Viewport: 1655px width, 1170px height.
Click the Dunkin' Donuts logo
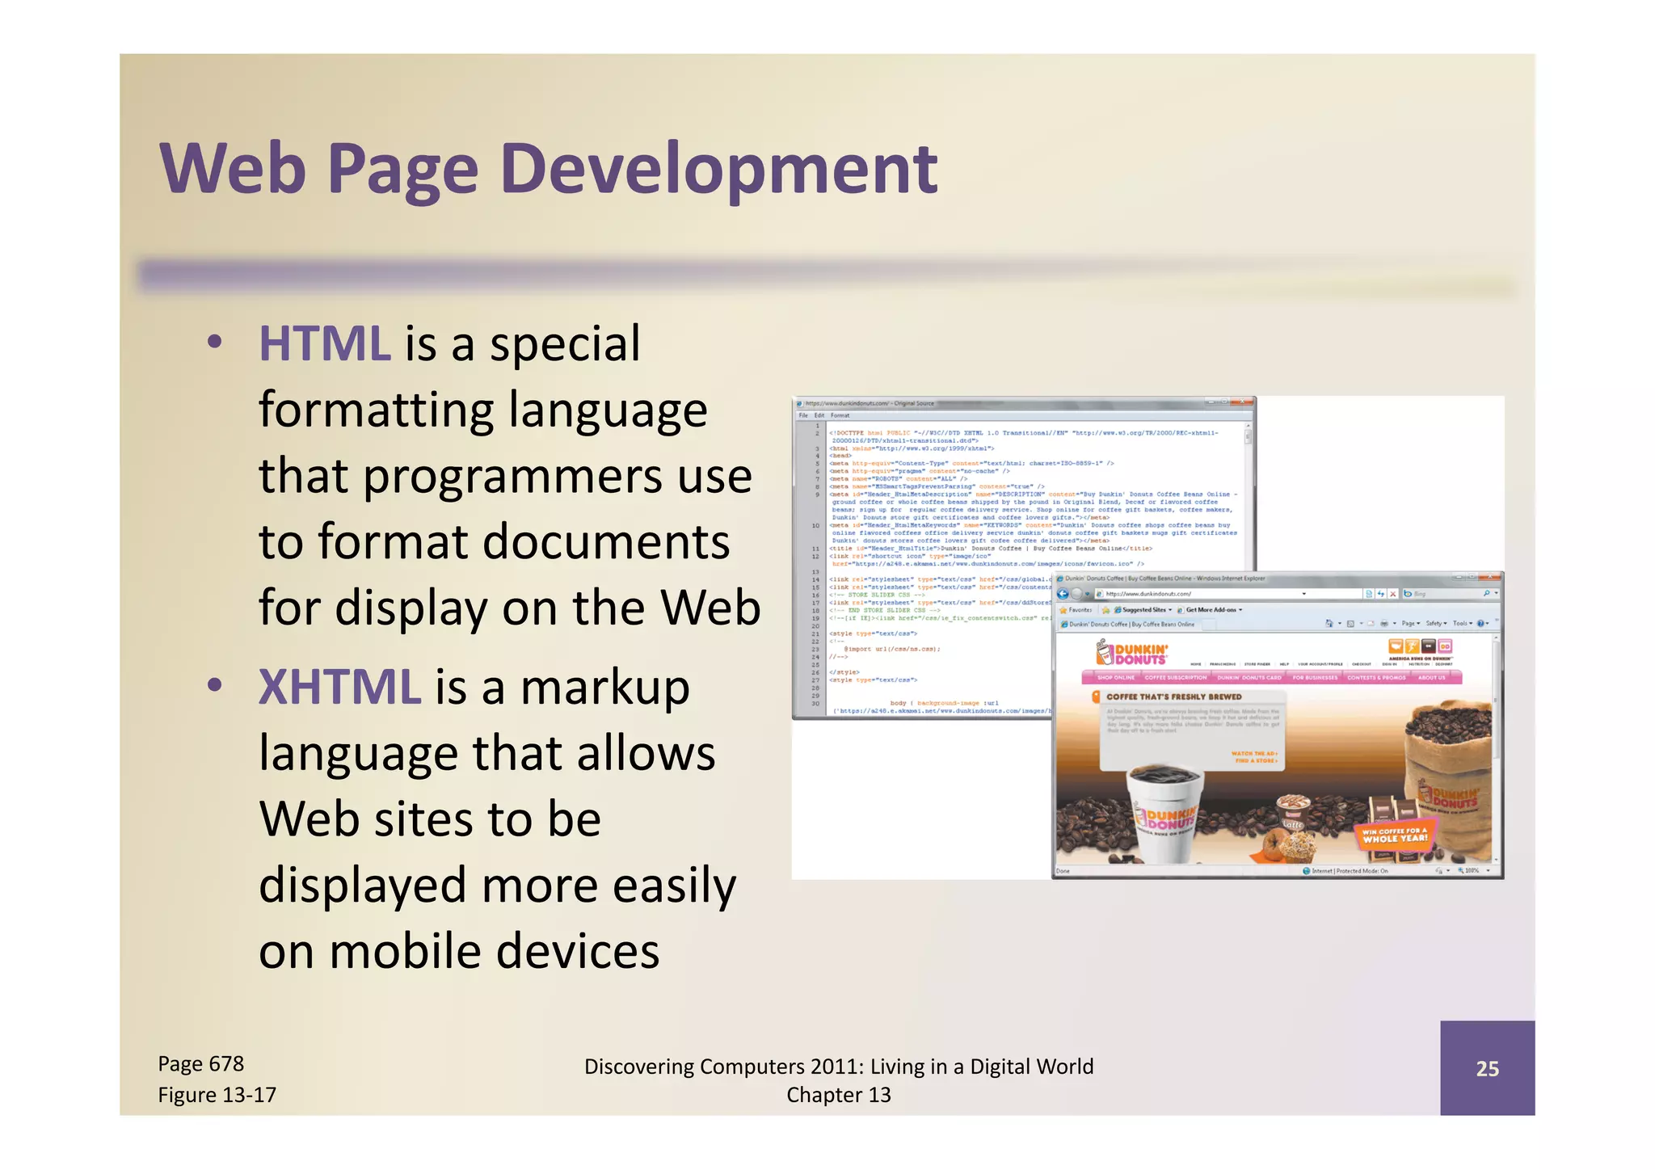tap(1131, 653)
